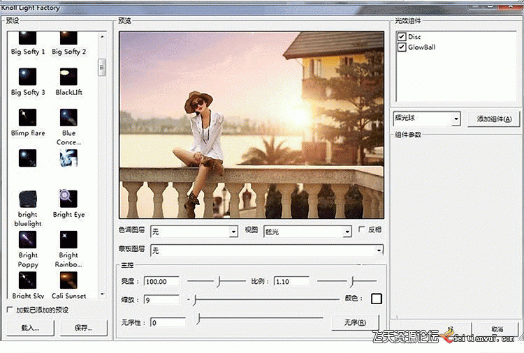
Task: Select the Big Softy 2 preset
Action: click(x=69, y=43)
